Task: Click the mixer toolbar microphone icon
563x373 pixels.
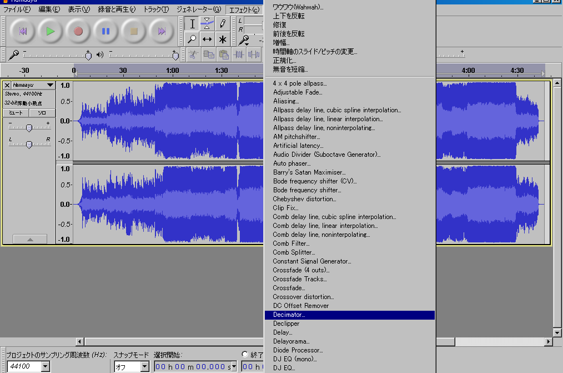Action: pyautogui.click(x=14, y=54)
